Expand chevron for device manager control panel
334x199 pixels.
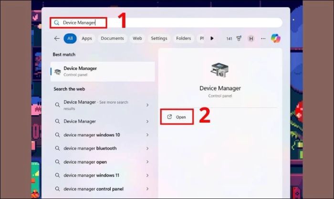(147, 189)
